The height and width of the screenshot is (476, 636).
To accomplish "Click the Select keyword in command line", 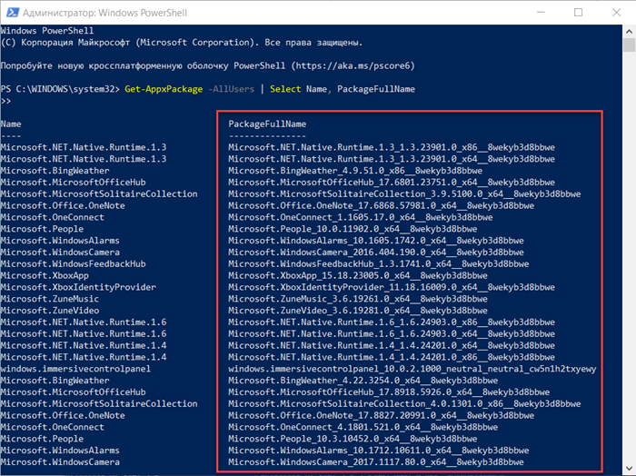I will [x=285, y=89].
